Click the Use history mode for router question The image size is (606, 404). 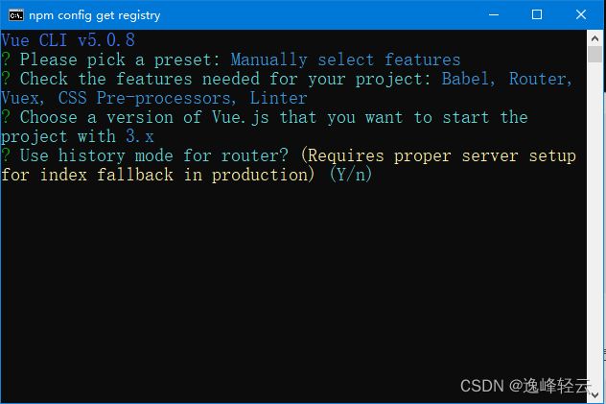point(153,155)
